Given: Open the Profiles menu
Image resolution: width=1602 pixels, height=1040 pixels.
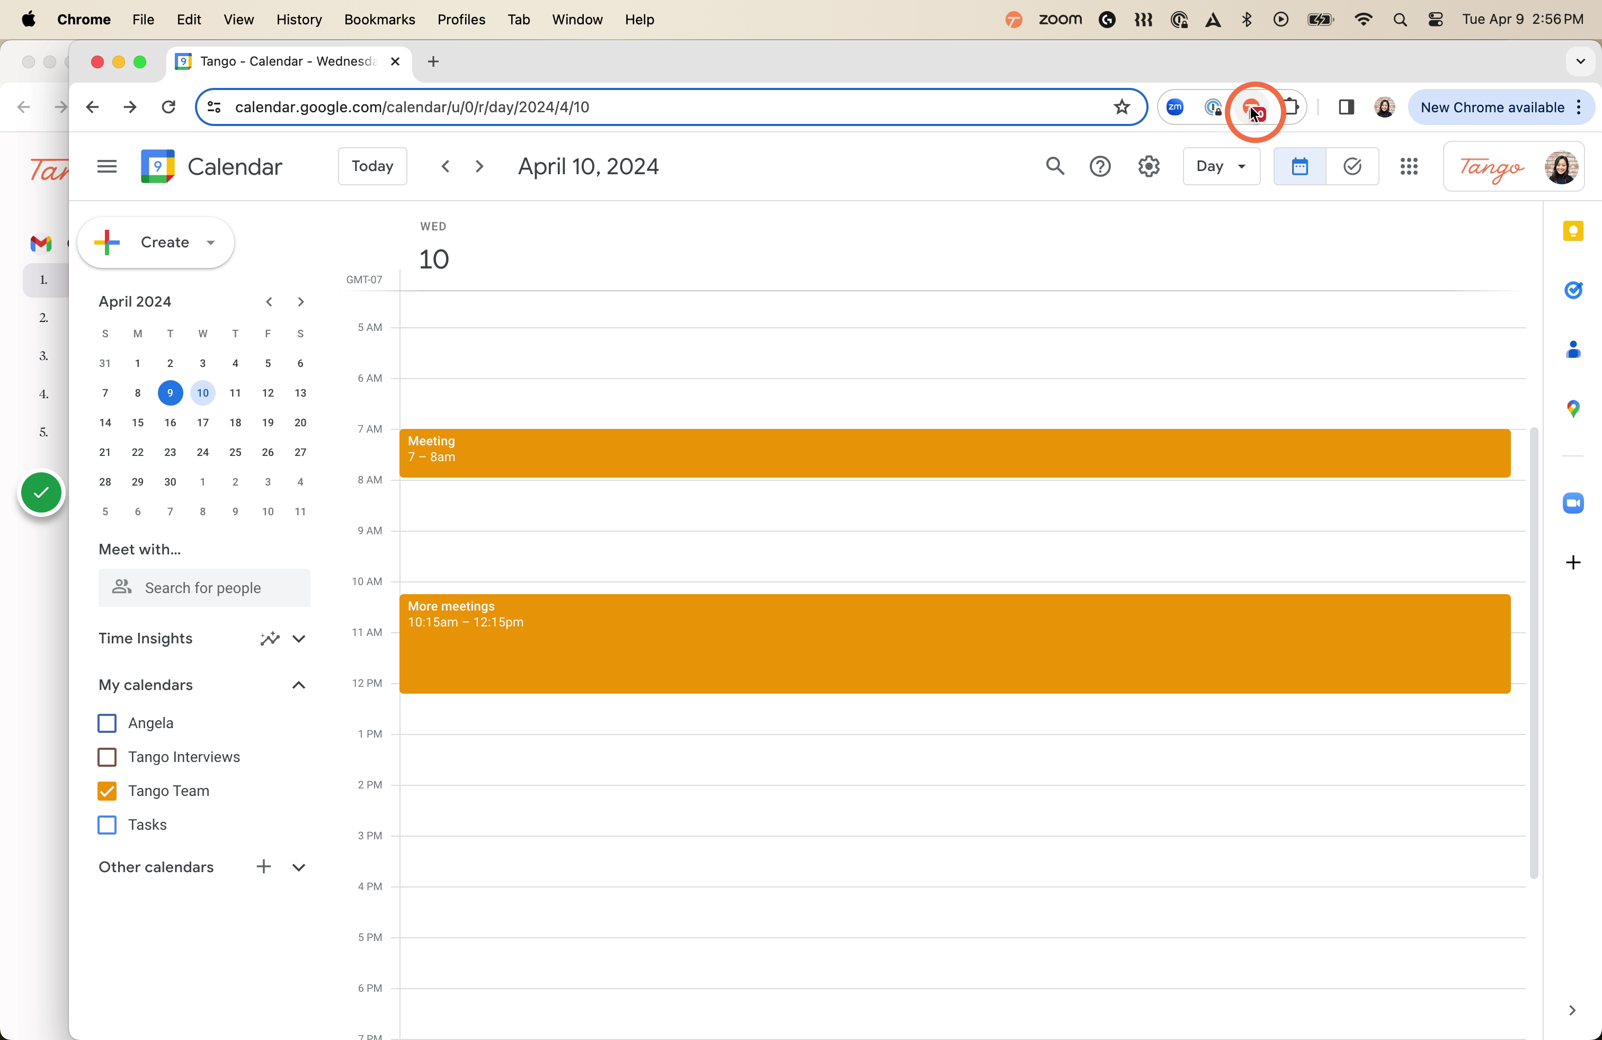Looking at the screenshot, I should [461, 20].
